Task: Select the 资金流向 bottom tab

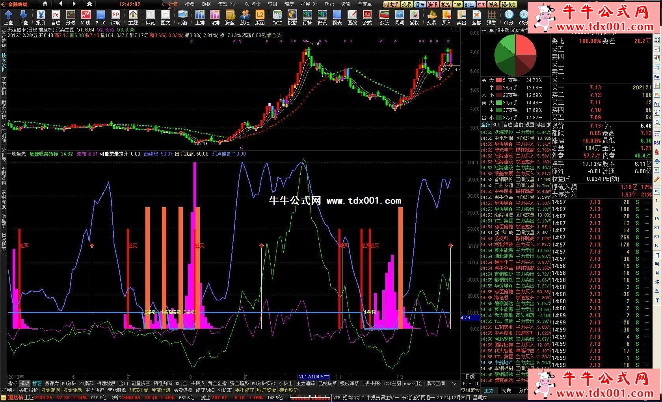Action: [50, 390]
